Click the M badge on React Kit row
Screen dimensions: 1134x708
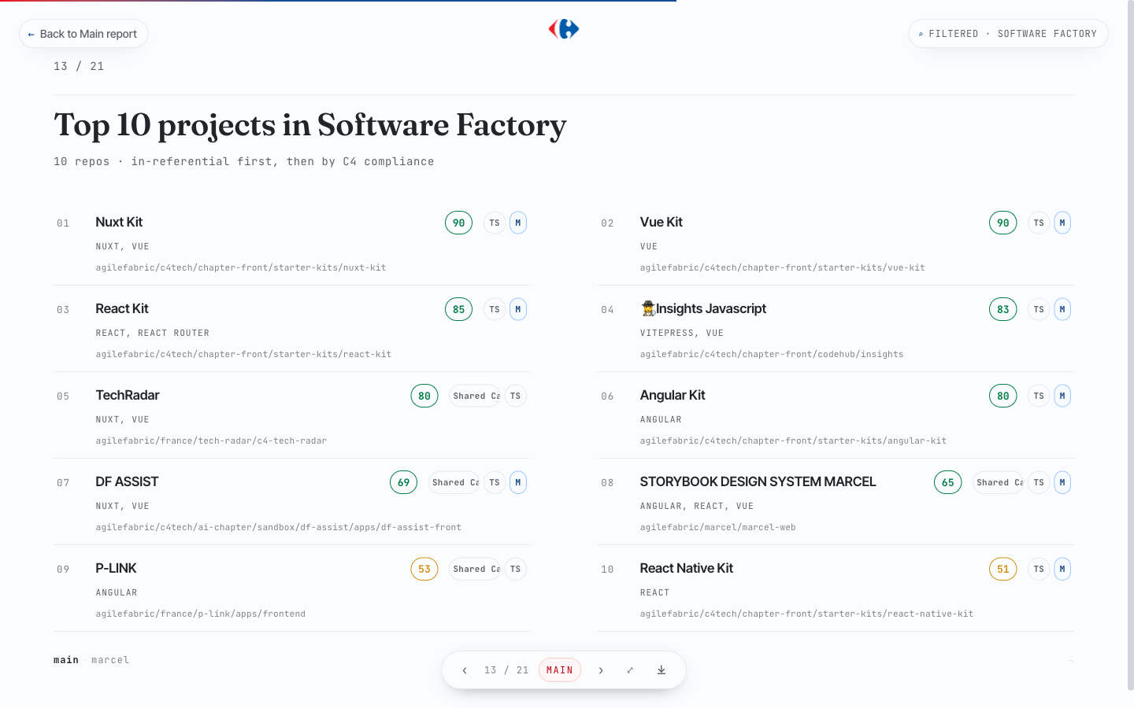pyautogui.click(x=518, y=309)
